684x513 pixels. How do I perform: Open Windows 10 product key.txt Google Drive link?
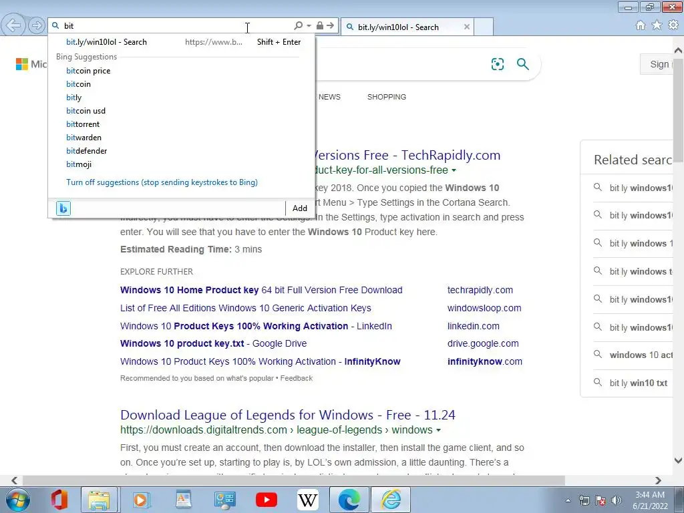click(213, 343)
